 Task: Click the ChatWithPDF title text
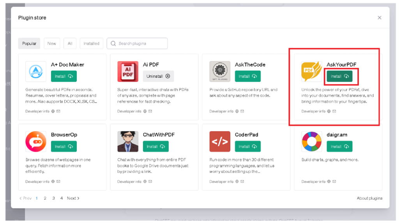(x=159, y=135)
